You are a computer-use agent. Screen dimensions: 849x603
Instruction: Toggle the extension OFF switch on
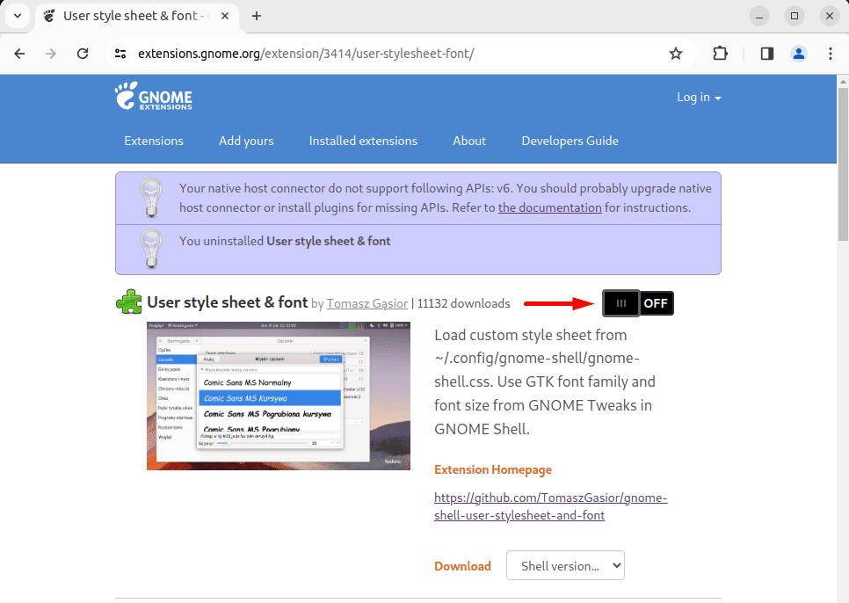point(638,303)
